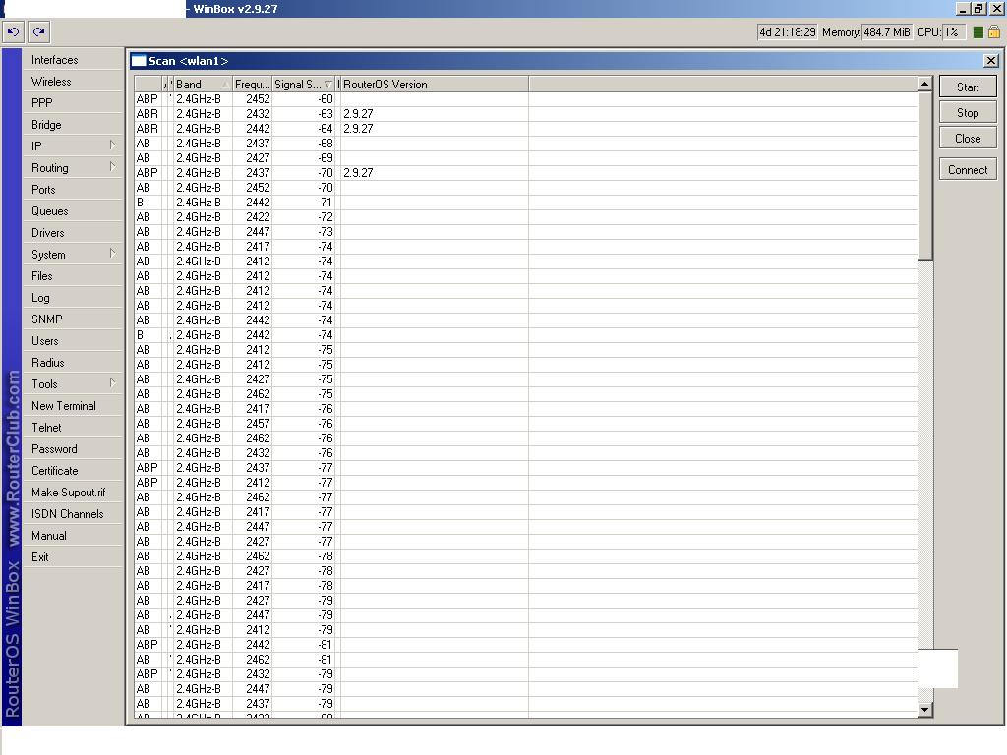Open a New Terminal
The height and width of the screenshot is (755, 1007).
click(x=73, y=406)
